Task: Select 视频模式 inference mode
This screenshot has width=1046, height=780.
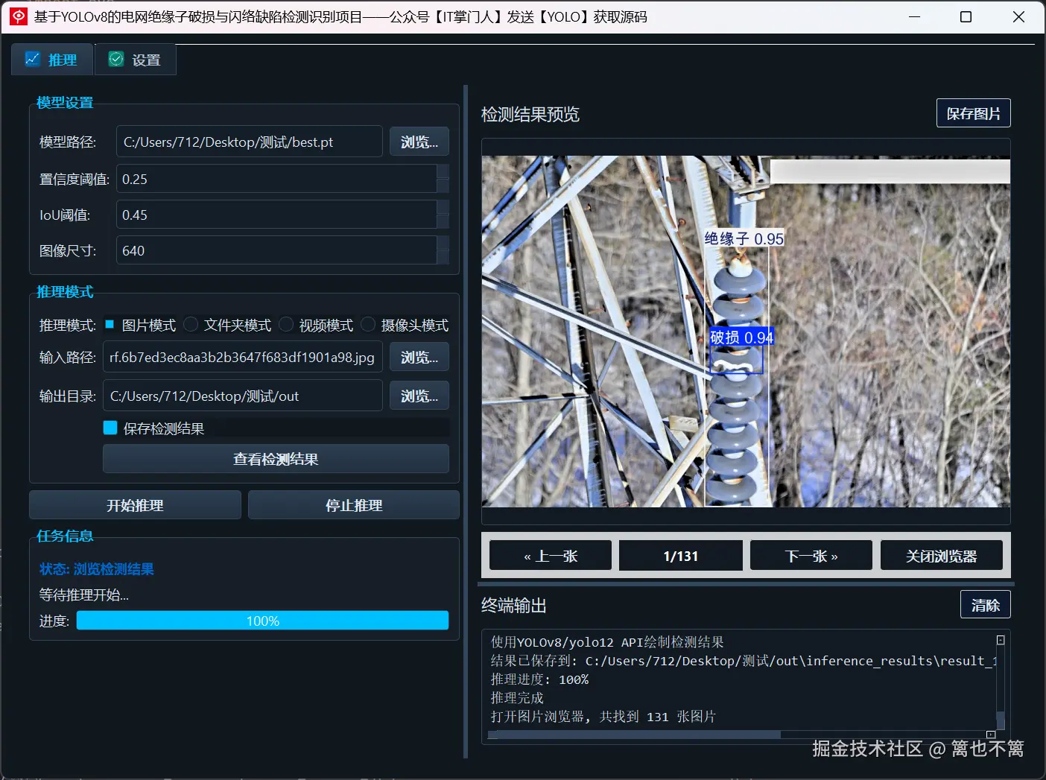Action: pos(317,325)
